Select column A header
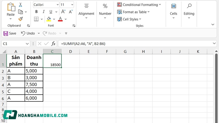 (x=16, y=52)
